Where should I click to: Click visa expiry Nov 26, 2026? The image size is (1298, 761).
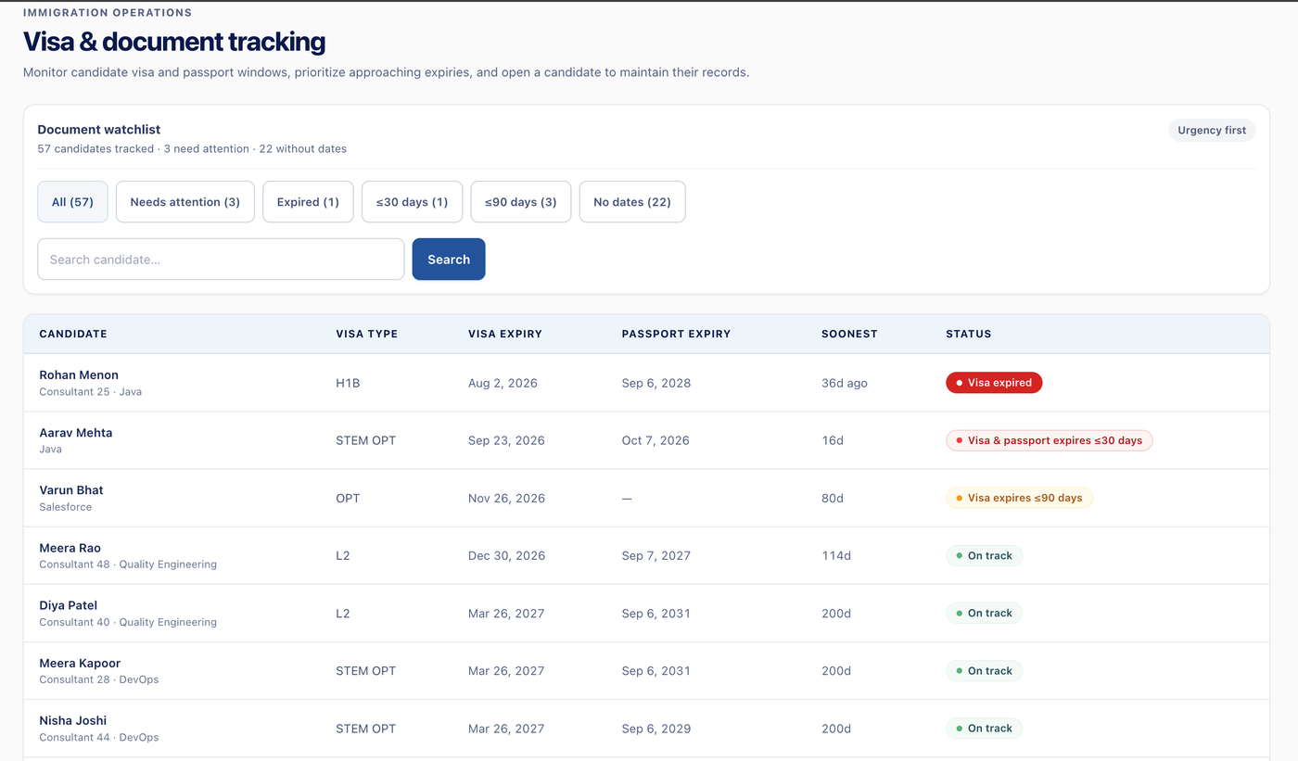click(x=506, y=498)
